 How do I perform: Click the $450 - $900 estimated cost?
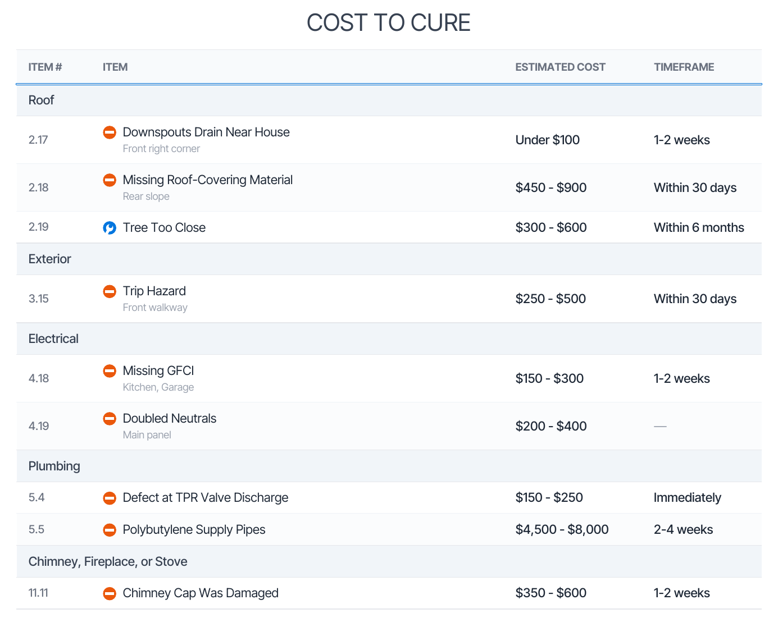(551, 188)
